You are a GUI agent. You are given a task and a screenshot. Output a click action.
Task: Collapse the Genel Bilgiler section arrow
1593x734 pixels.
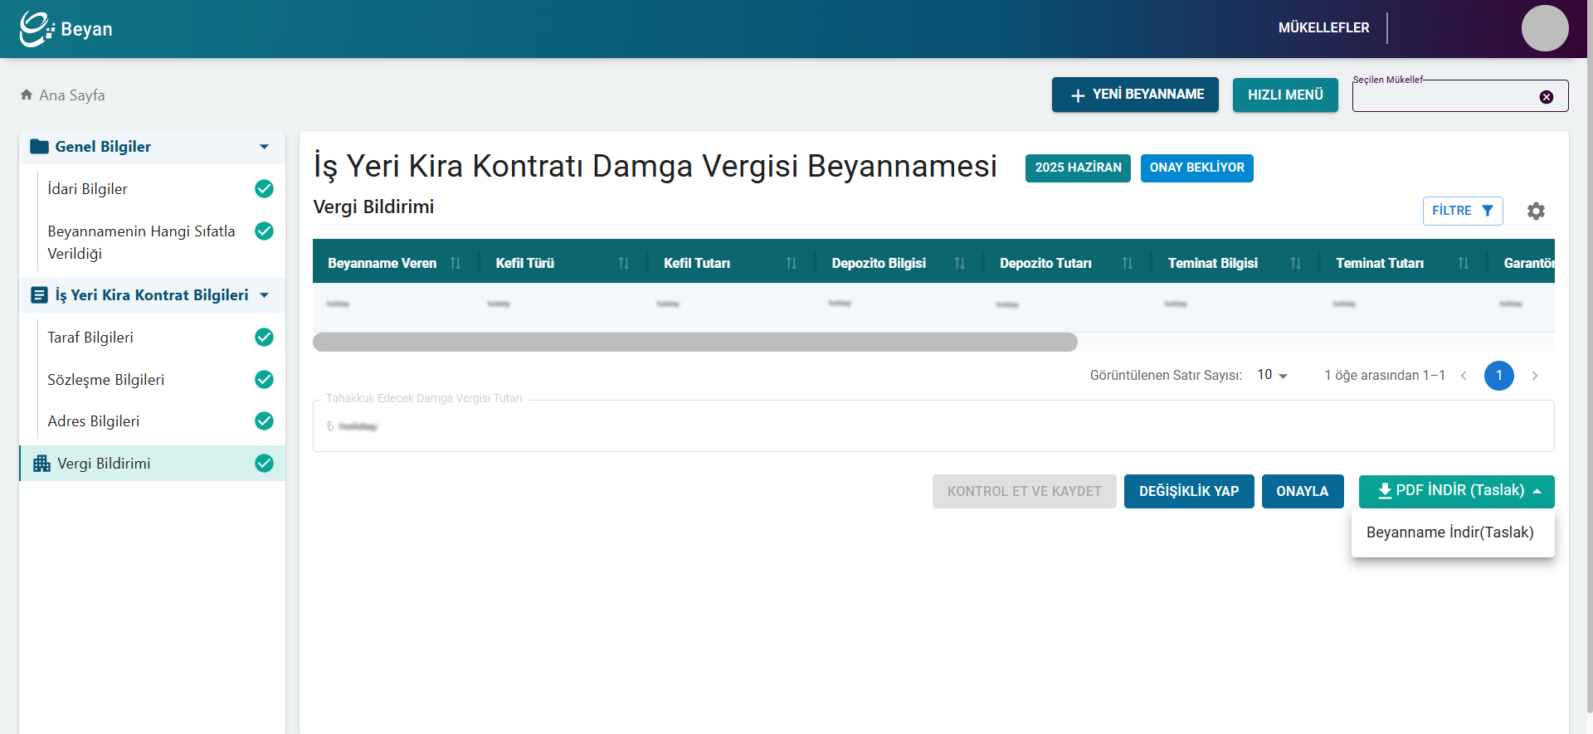tap(264, 147)
